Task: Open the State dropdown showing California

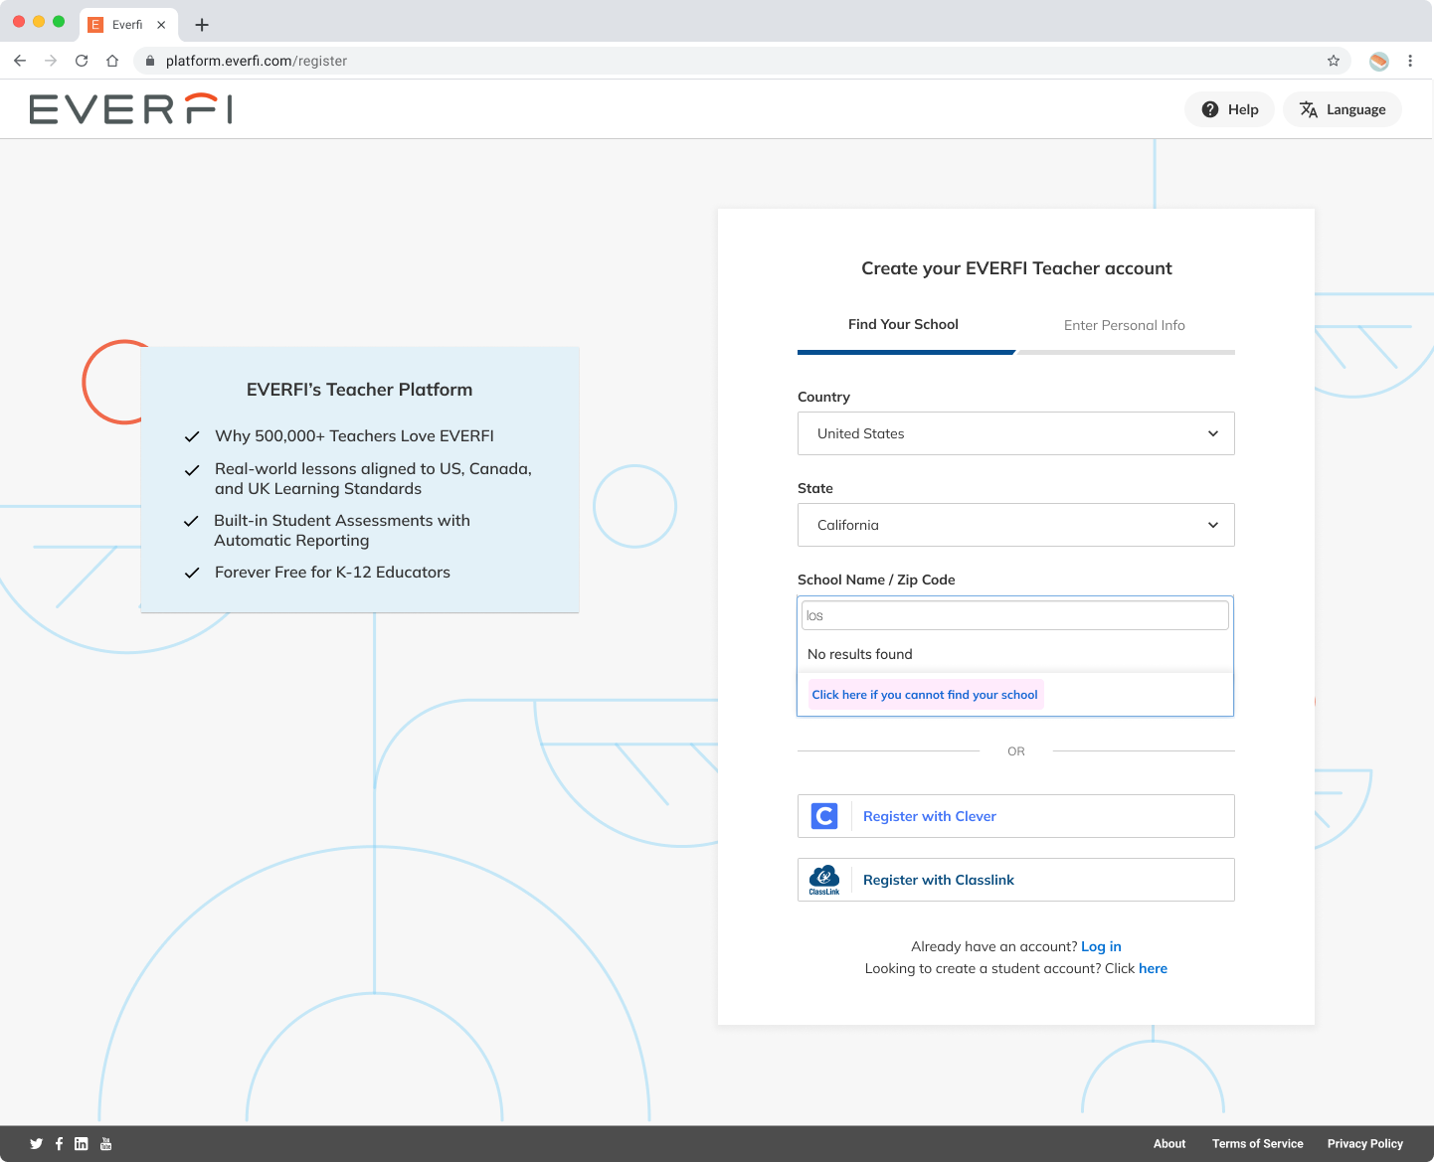Action: [1016, 525]
